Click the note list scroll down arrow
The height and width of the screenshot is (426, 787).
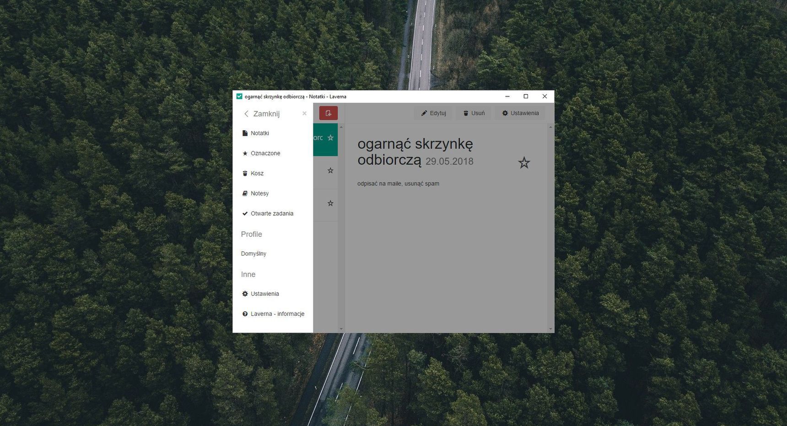[x=341, y=329]
